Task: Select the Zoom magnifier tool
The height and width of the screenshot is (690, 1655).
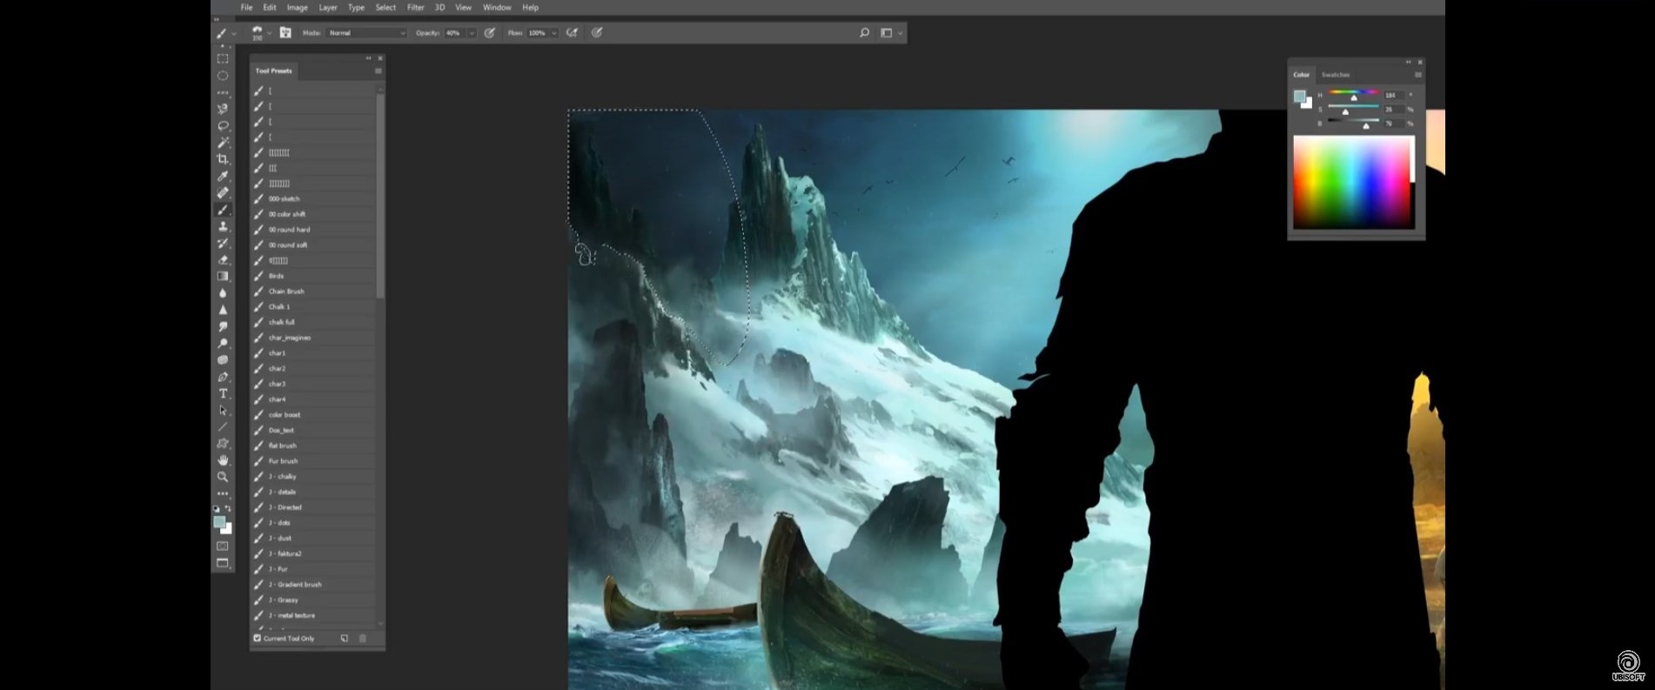Action: tap(223, 477)
